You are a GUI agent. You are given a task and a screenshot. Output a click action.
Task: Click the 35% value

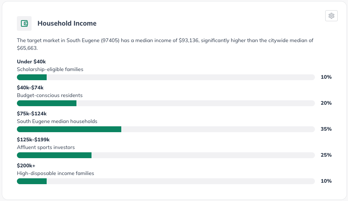326,129
